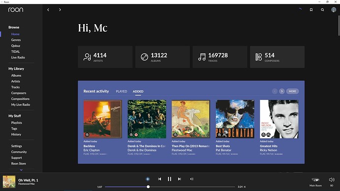Open the play queue icon

192,179
